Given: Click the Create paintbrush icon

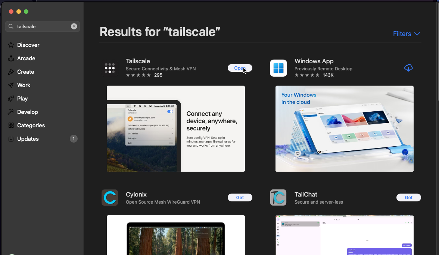Looking at the screenshot, I should (x=11, y=72).
